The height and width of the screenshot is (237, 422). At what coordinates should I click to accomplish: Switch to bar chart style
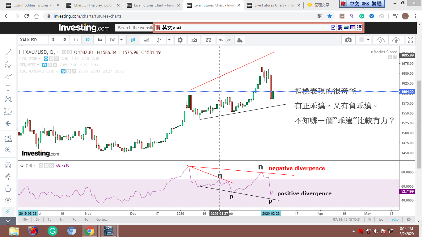159,40
